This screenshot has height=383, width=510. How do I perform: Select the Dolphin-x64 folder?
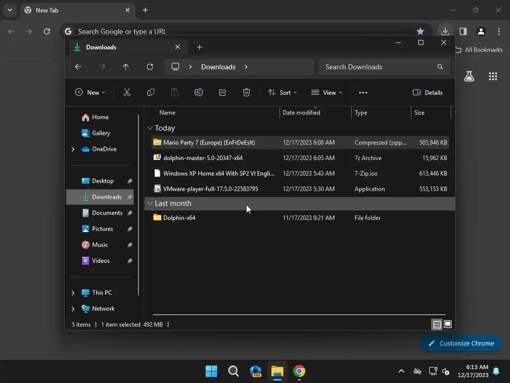[300, 218]
